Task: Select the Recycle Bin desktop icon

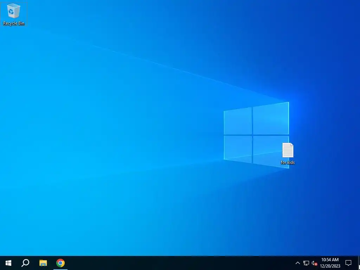Action: (x=14, y=14)
